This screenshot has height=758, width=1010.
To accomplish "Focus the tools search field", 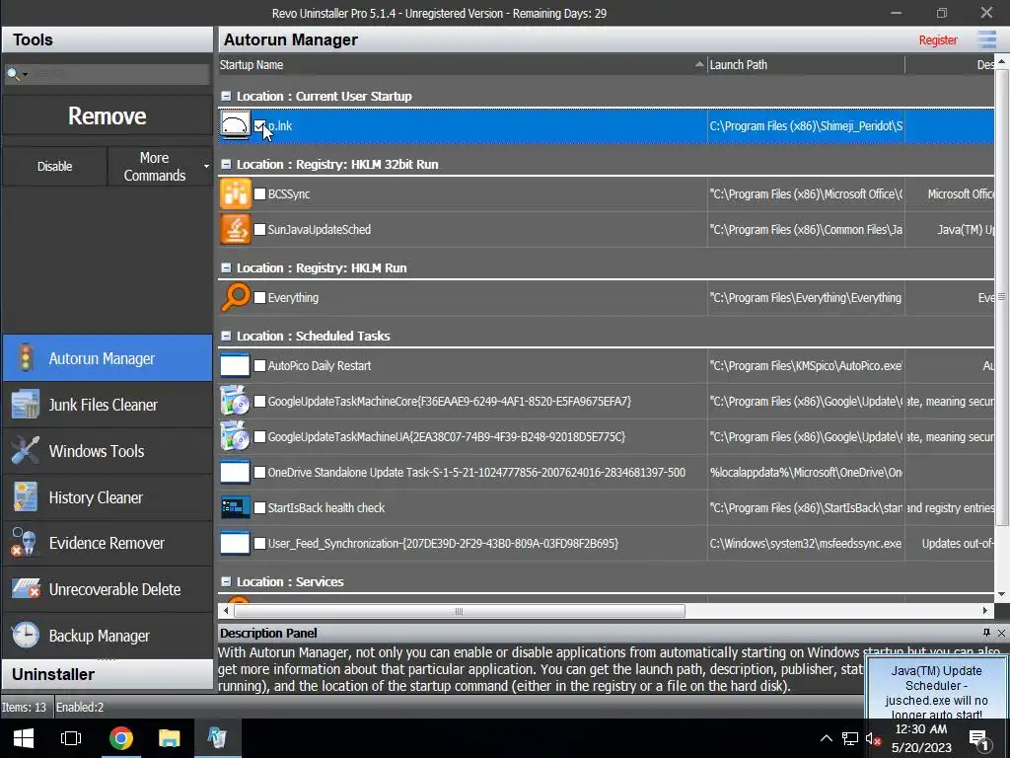I will (x=119, y=74).
